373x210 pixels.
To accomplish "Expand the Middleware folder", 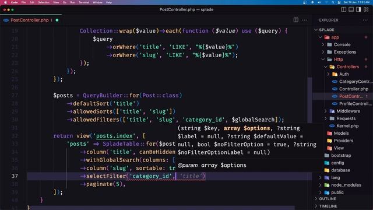I will click(326, 111).
